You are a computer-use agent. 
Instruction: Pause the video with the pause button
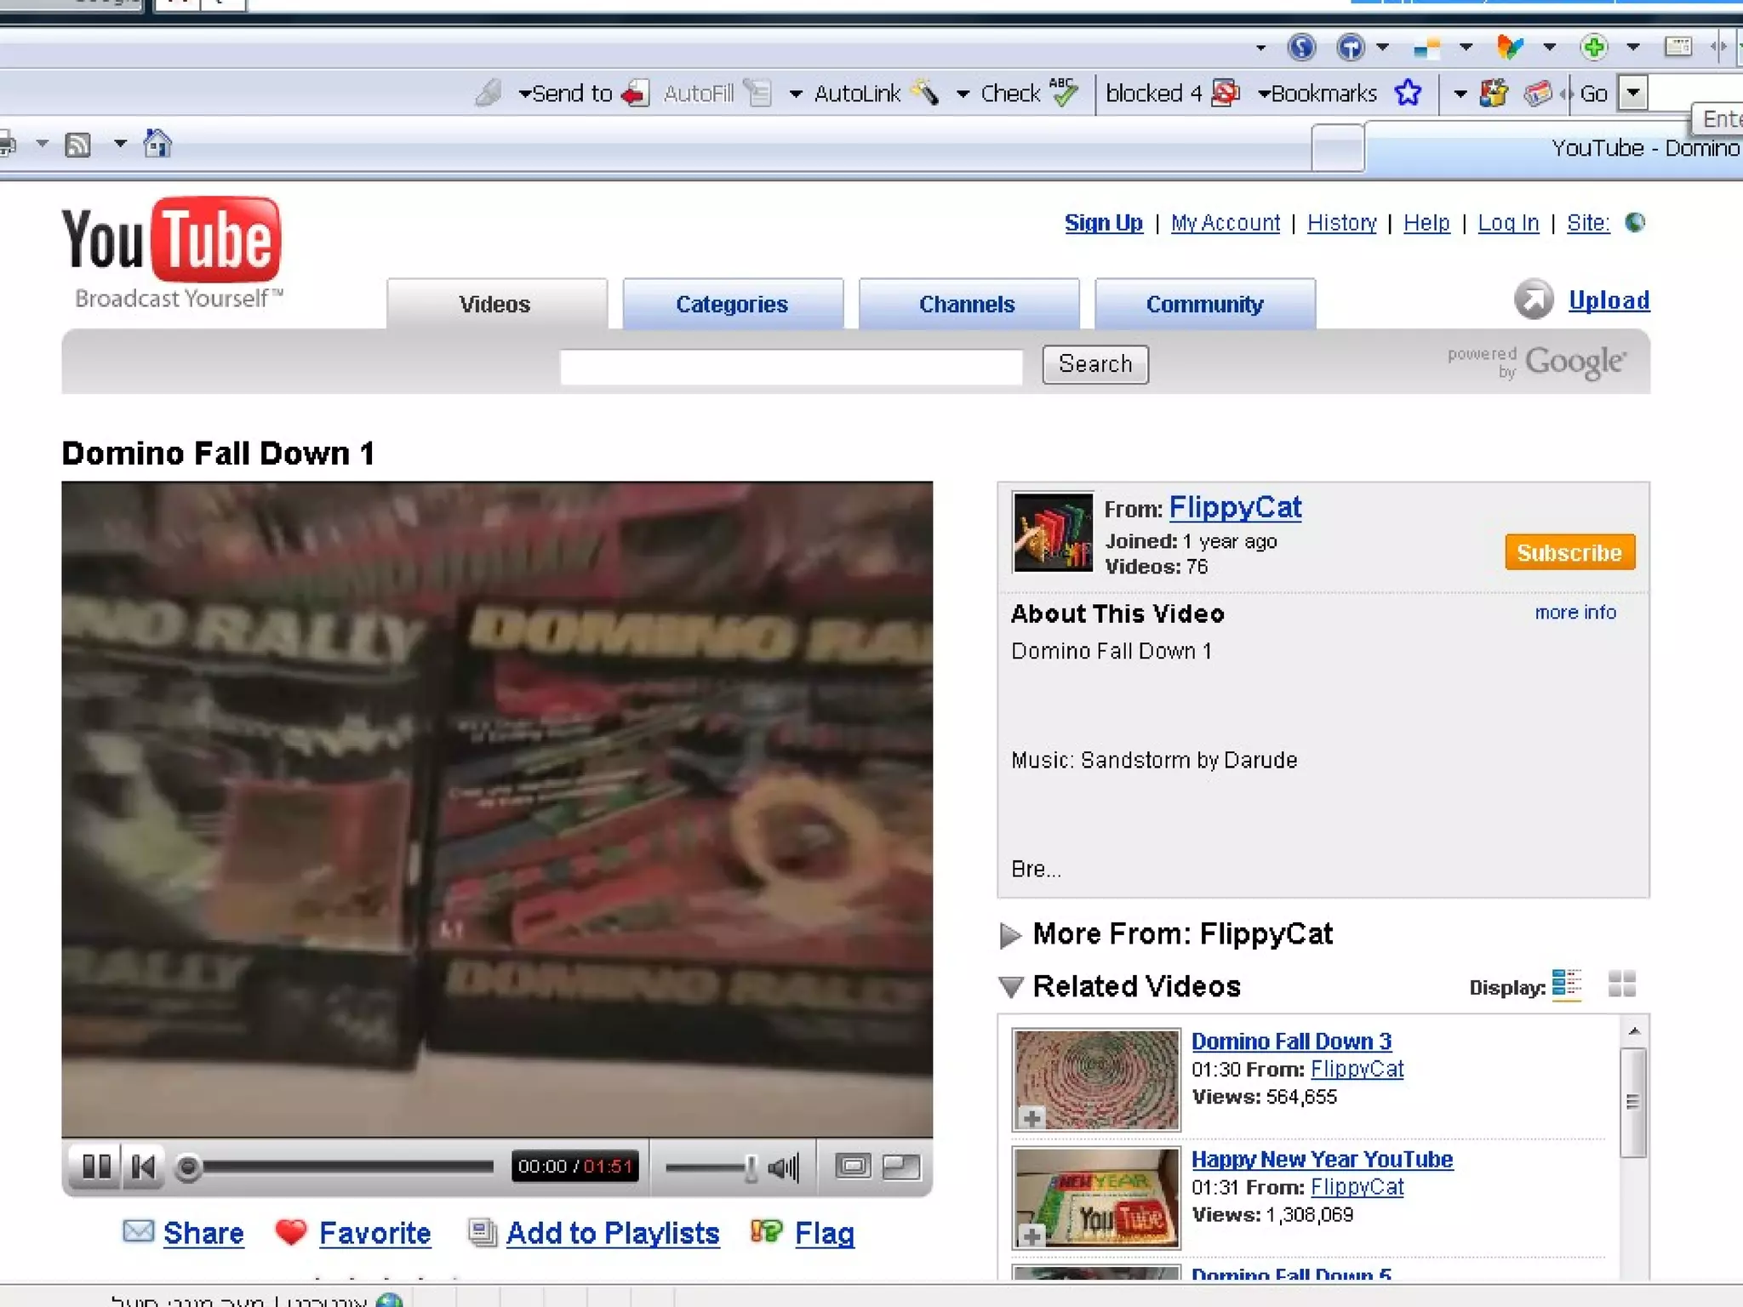point(96,1167)
